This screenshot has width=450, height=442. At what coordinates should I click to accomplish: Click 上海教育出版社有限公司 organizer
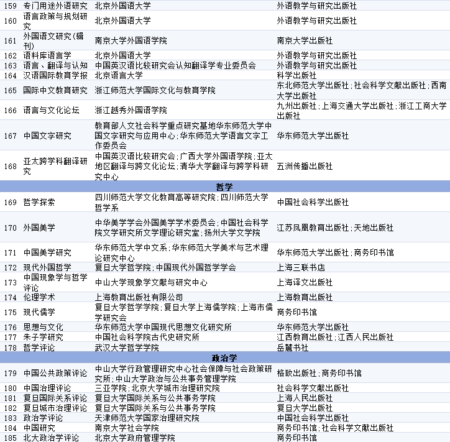pos(139,297)
